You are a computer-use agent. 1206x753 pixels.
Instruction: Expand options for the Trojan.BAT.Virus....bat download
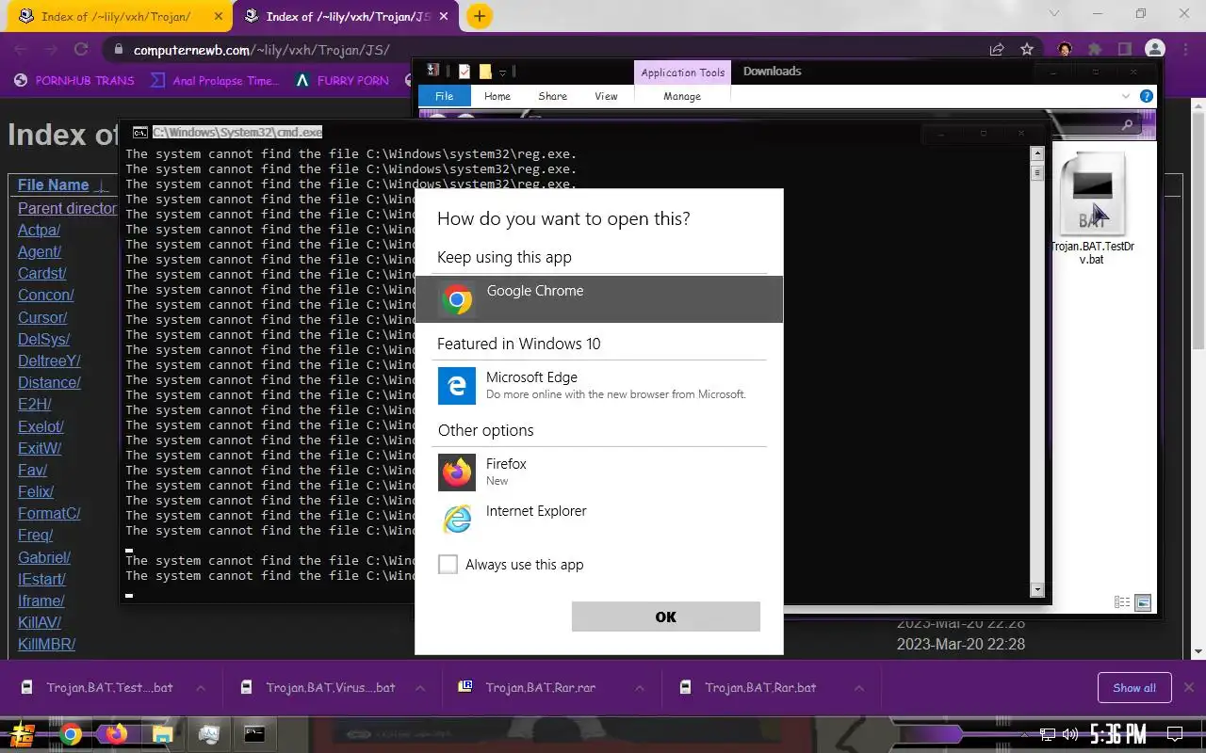tap(421, 688)
